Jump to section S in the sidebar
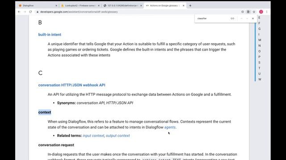 tap(259, 63)
